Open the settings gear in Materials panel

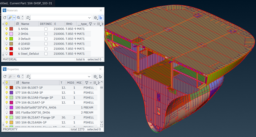tap(96, 18)
